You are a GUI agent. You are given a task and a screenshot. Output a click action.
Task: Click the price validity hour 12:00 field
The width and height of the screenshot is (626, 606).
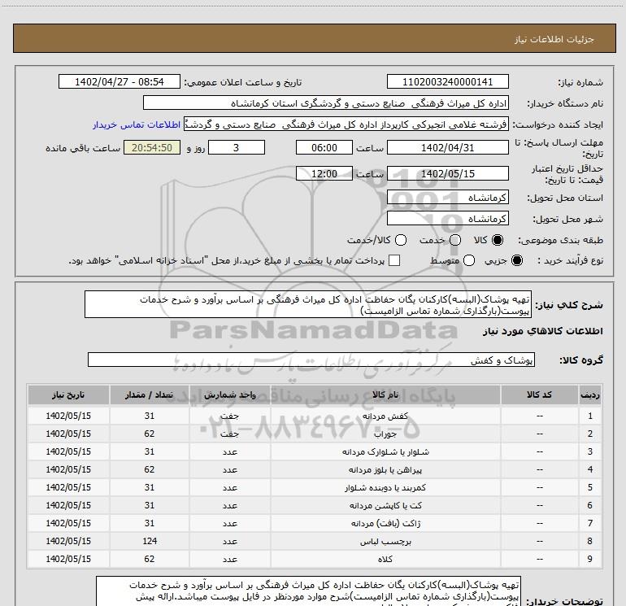point(324,174)
